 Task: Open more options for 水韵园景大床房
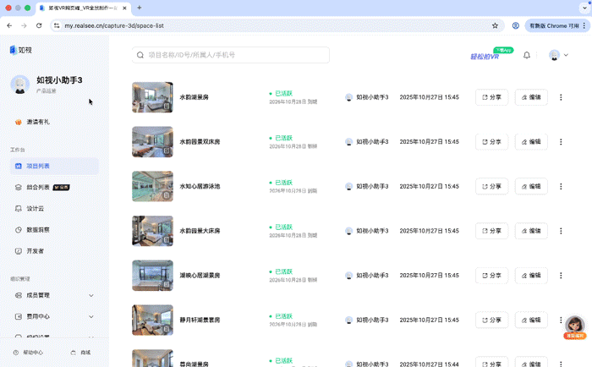pyautogui.click(x=561, y=231)
